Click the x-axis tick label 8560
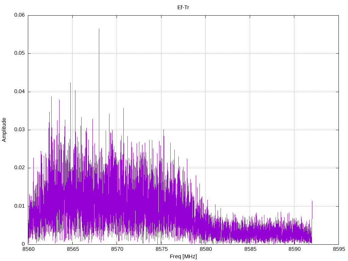Screen dimensions: 348x261 point(29,249)
